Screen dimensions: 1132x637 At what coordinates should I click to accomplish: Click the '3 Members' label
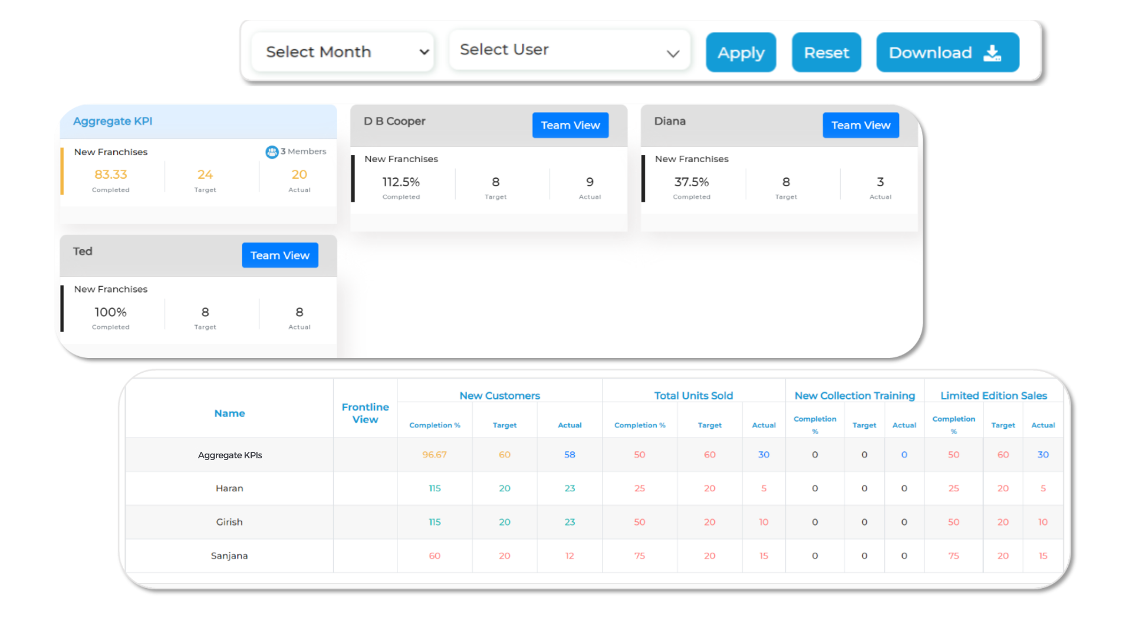tap(303, 152)
